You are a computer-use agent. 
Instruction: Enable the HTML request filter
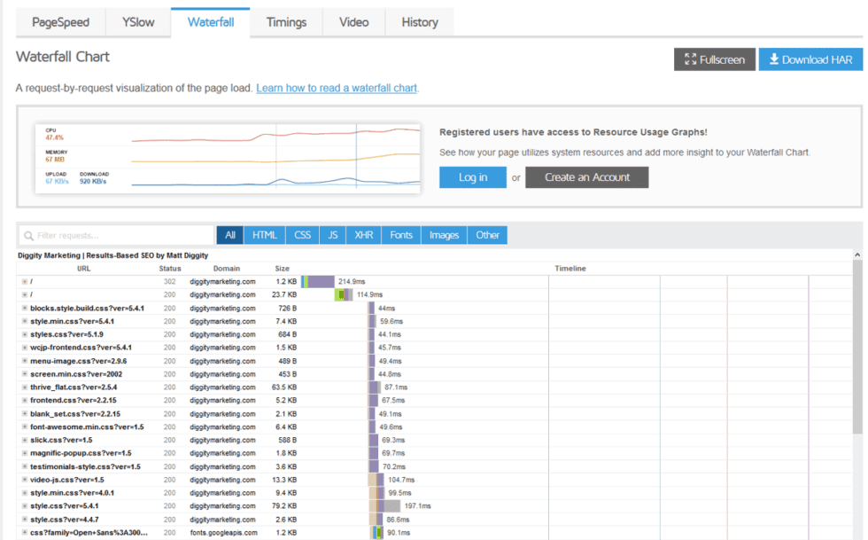pos(264,234)
